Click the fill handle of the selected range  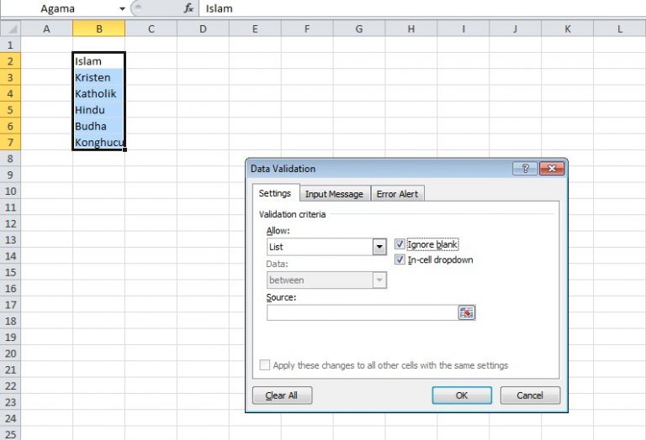tap(124, 149)
